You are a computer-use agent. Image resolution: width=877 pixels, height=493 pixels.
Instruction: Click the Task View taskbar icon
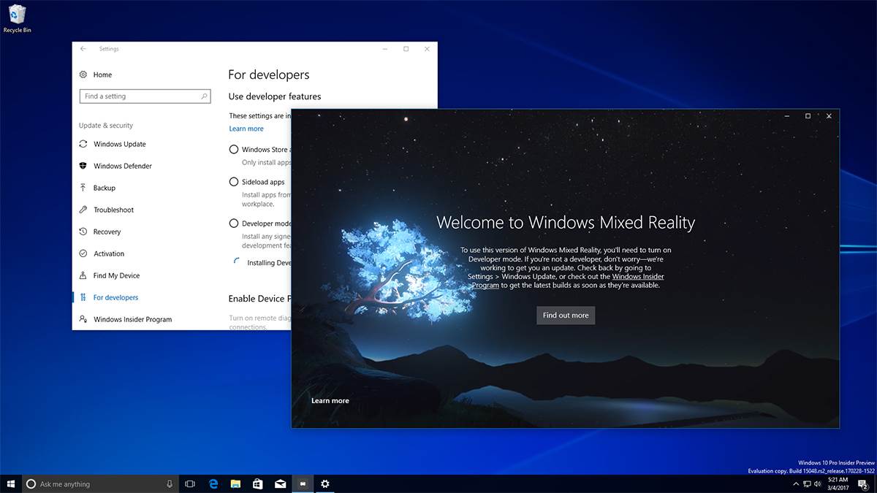tap(190, 484)
